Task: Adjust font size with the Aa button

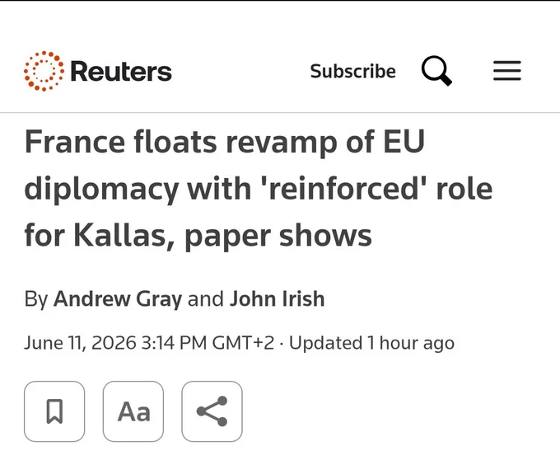Action: pos(133,411)
